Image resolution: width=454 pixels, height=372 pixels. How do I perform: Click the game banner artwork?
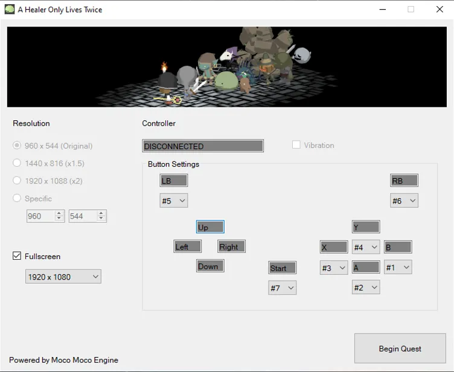227,67
